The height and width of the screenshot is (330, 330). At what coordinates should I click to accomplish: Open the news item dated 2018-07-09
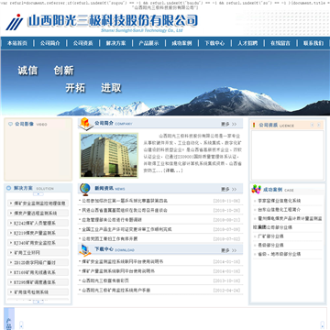[126, 229]
